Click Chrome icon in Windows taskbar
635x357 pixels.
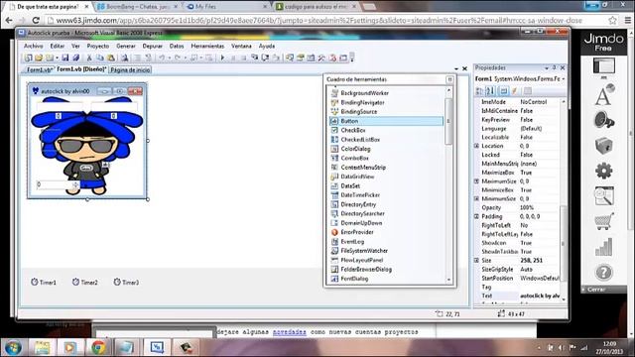98,347
